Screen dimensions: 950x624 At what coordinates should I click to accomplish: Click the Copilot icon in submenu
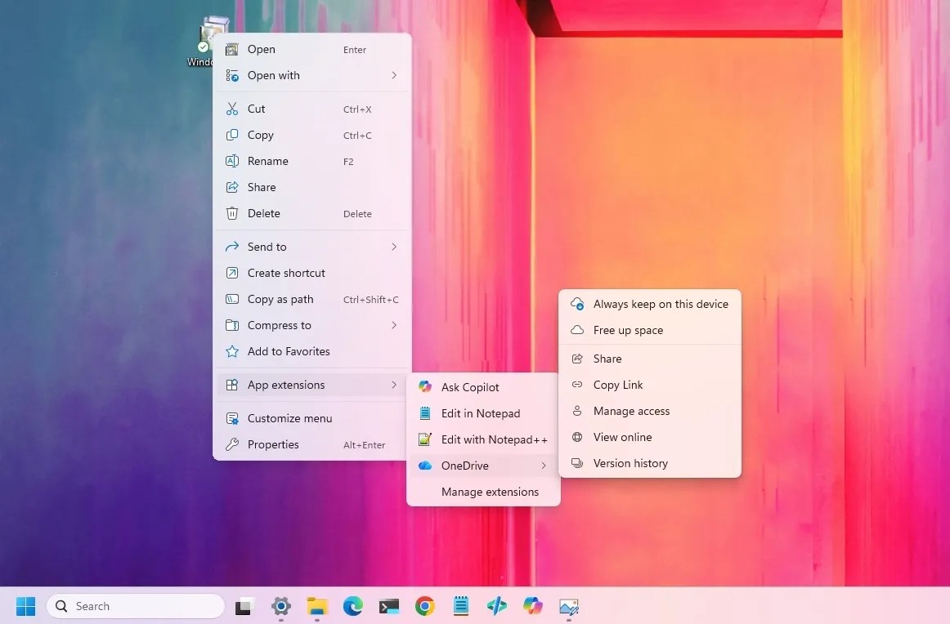coord(425,387)
